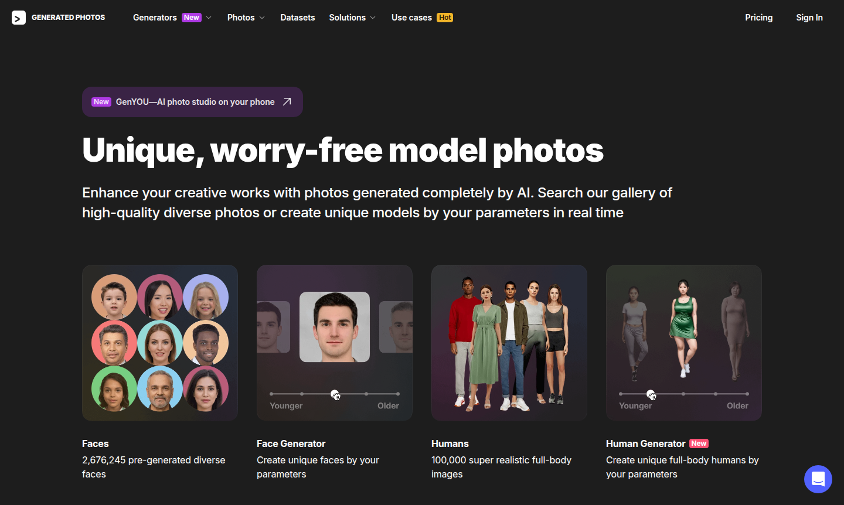
Task: Expand the Photos dropdown
Action: 240,18
